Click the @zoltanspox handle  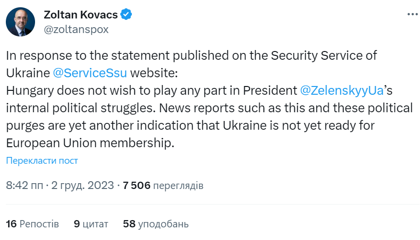tap(76, 29)
